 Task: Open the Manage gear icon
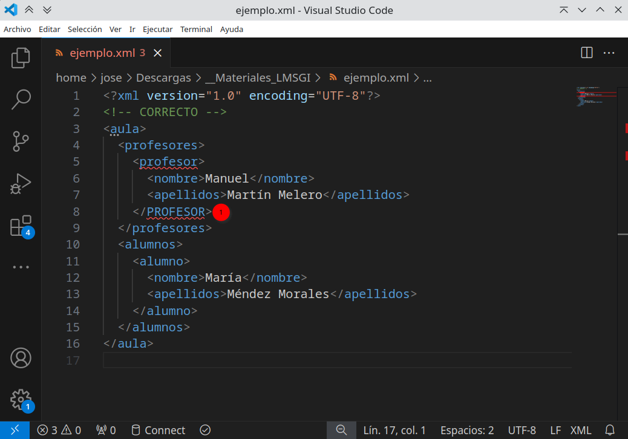coord(22,400)
